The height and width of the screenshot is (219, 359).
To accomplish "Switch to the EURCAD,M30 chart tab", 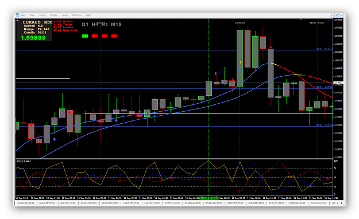I will [214, 203].
